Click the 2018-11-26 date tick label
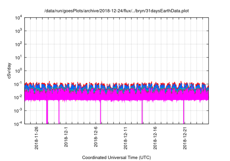Viewport: 230px width, 161px height. pyautogui.click(x=36, y=138)
